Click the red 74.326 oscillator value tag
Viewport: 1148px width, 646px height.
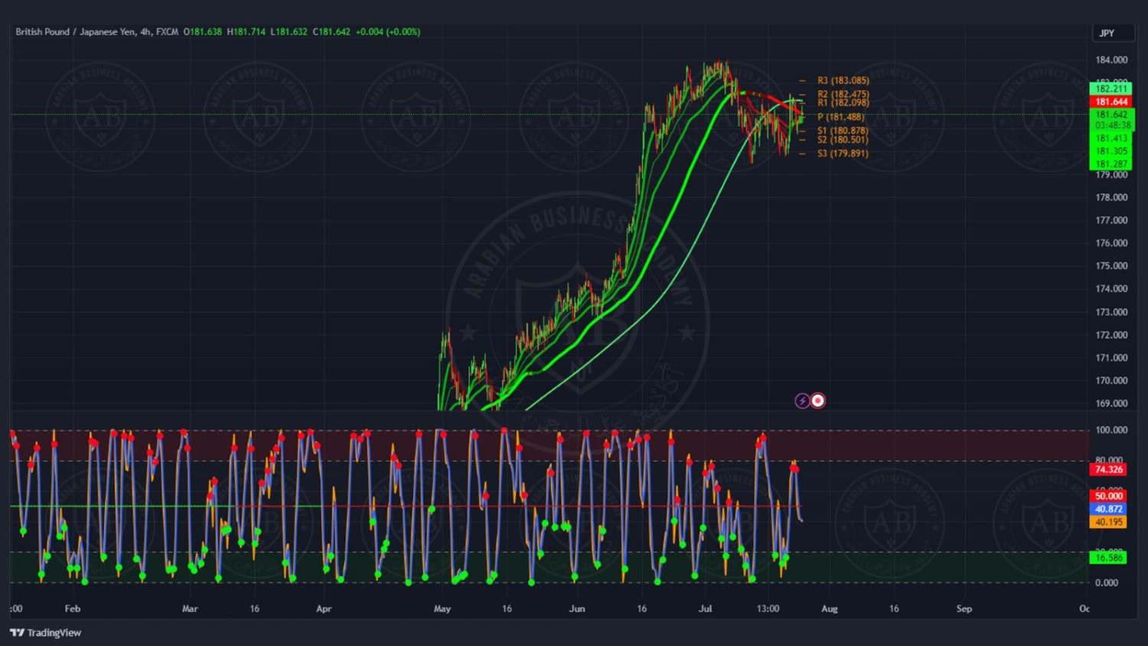pyautogui.click(x=1109, y=470)
